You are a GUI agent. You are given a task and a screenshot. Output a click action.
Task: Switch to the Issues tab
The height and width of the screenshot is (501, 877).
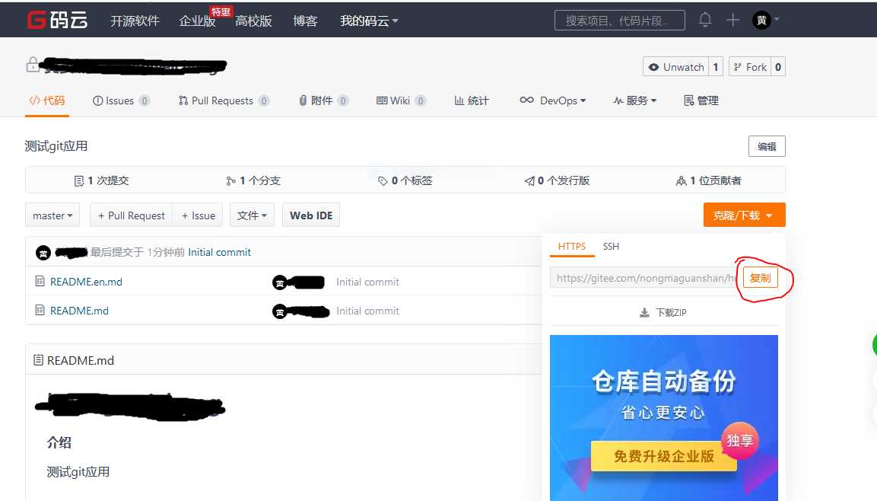coord(121,101)
